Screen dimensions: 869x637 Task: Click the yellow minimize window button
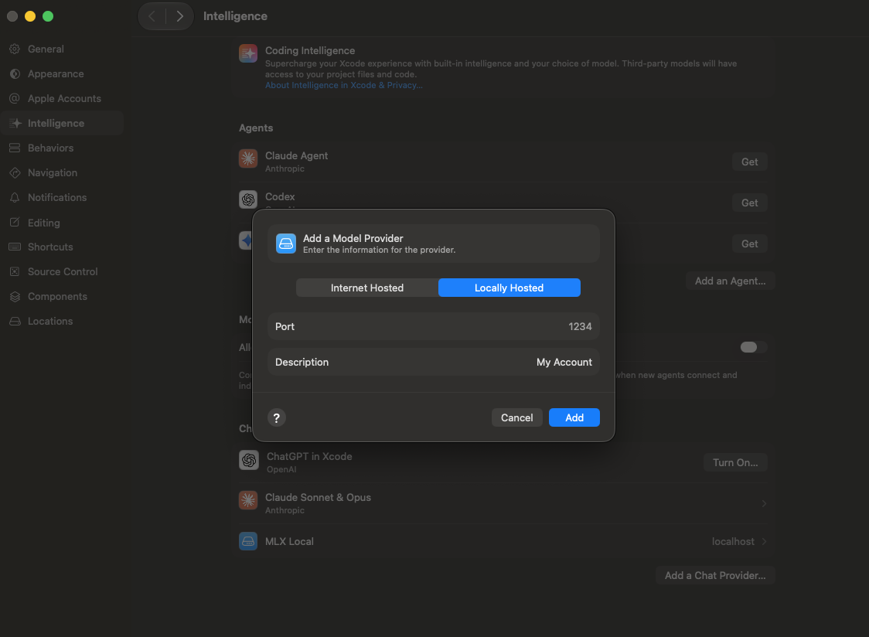pos(30,16)
